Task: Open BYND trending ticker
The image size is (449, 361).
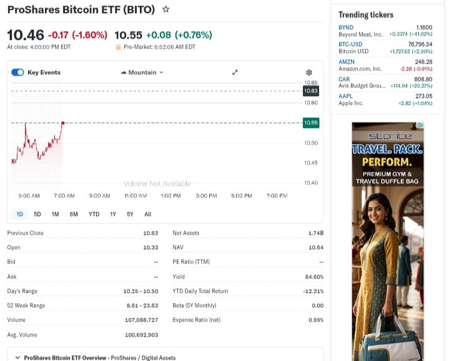Action: pyautogui.click(x=346, y=27)
